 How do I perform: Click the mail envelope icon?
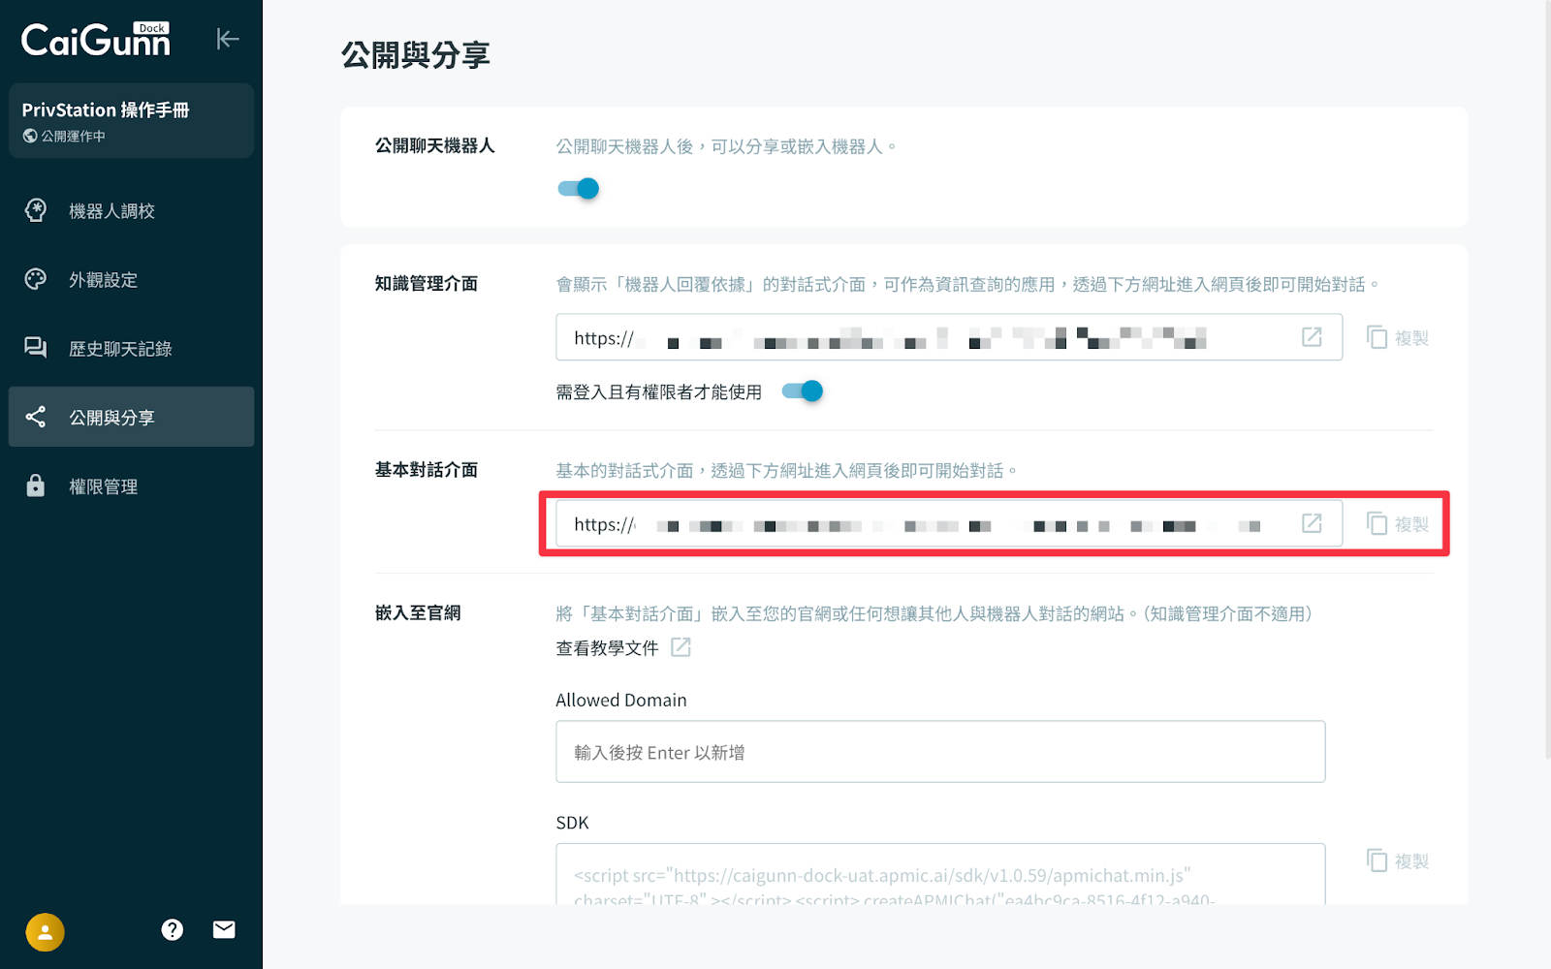tap(224, 930)
